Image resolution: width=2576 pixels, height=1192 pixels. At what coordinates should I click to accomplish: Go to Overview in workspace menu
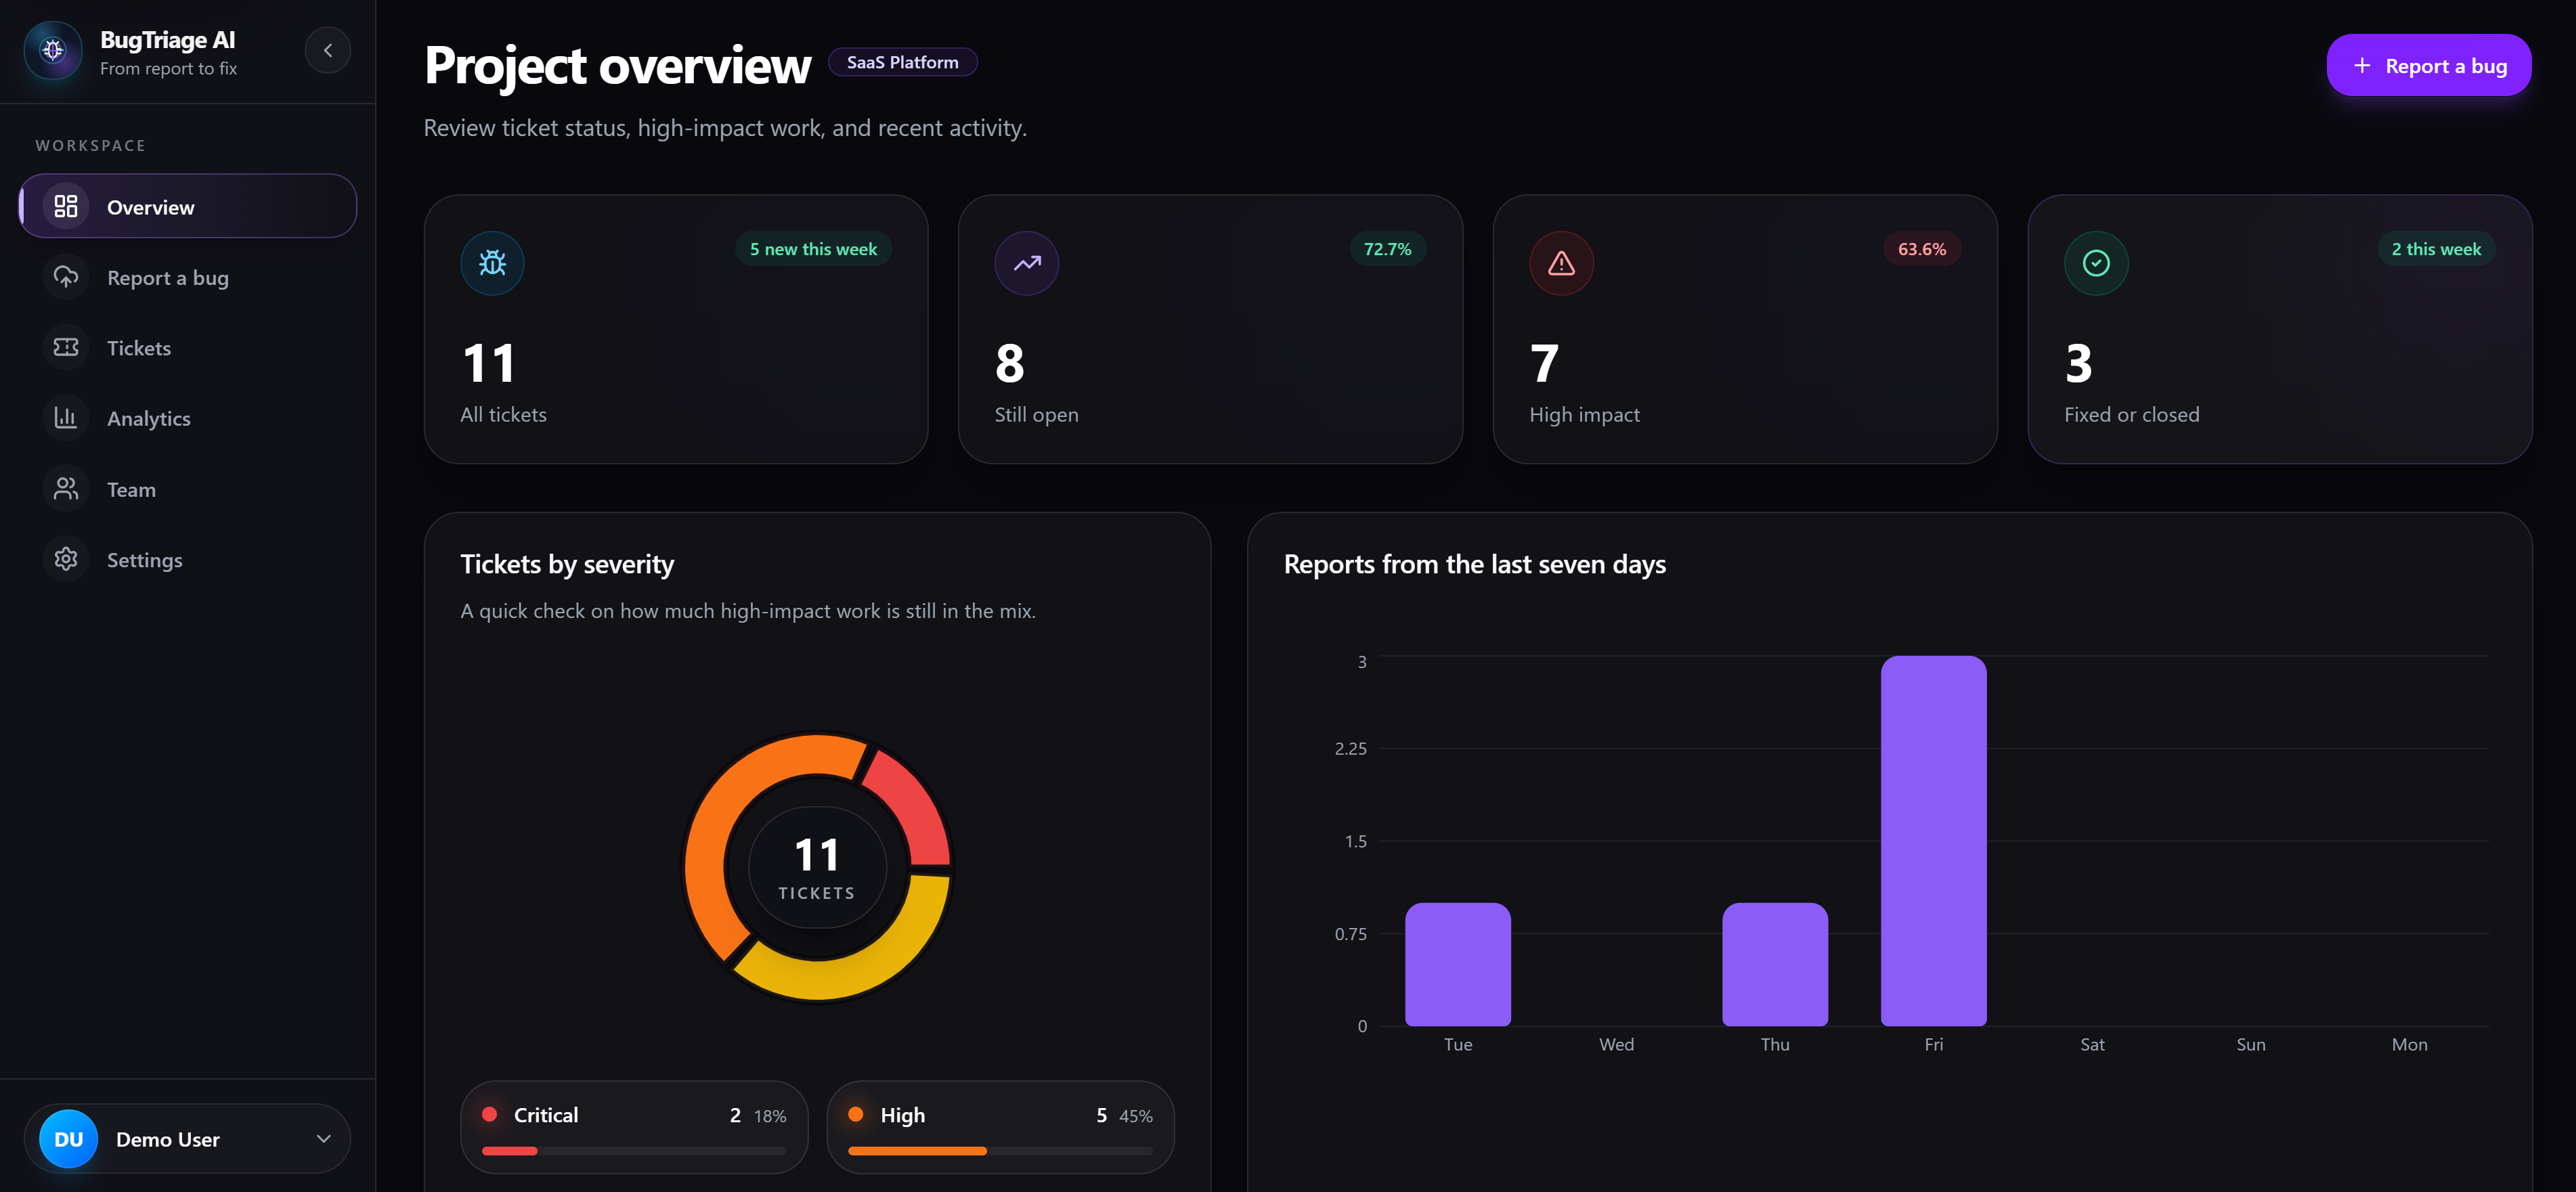(x=188, y=206)
